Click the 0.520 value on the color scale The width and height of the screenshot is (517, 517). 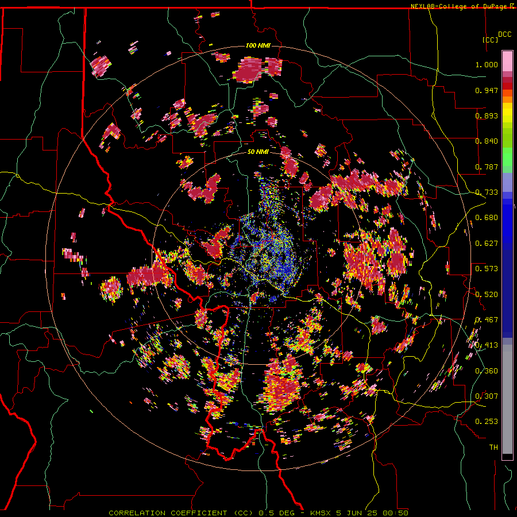[487, 295]
